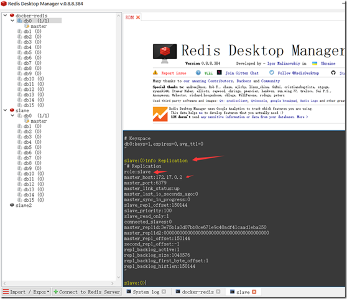Close the slave console tab
The height and width of the screenshot is (299, 347).
click(x=254, y=292)
